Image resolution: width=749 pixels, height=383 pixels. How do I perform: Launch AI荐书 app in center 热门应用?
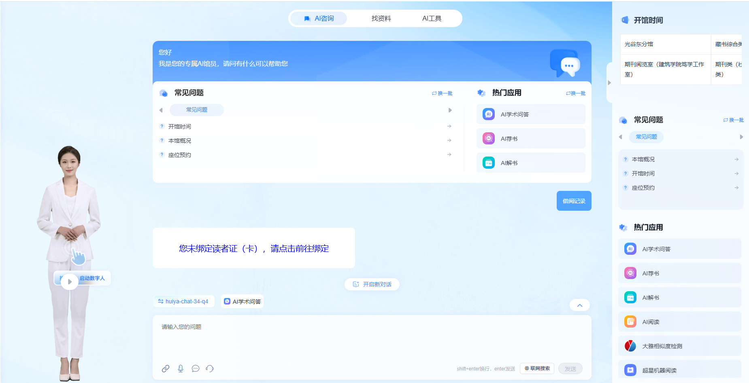point(531,139)
